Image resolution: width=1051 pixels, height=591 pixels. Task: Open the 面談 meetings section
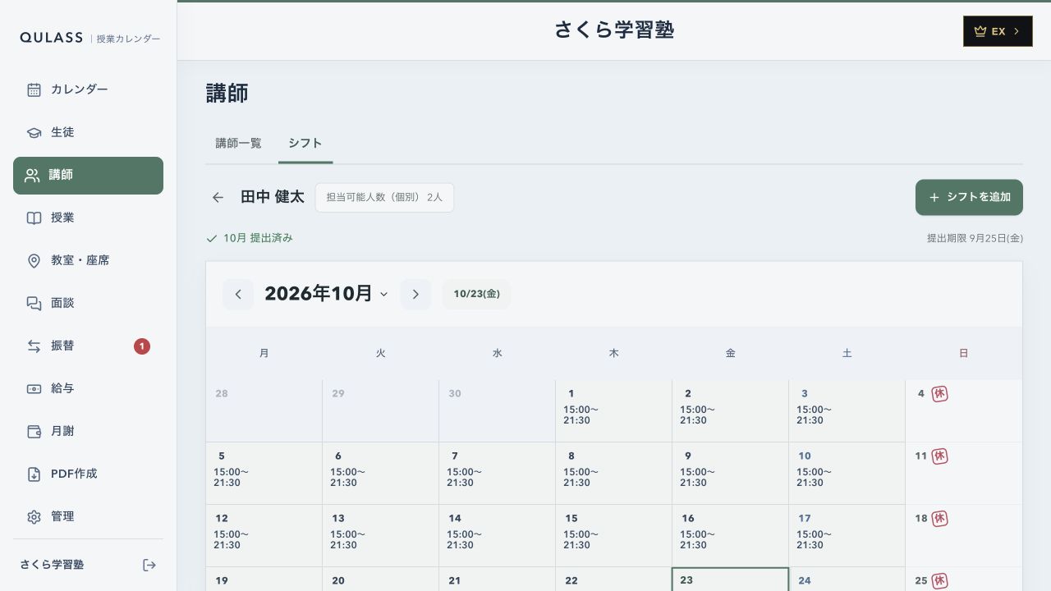click(88, 303)
